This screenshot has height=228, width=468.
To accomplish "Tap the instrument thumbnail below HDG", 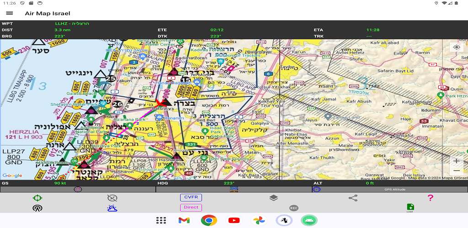I will (234, 189).
